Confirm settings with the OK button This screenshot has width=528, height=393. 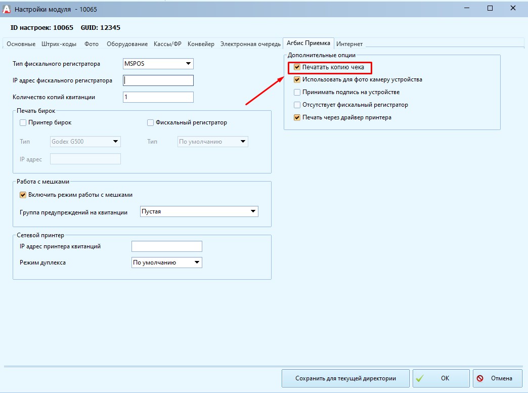pos(441,378)
